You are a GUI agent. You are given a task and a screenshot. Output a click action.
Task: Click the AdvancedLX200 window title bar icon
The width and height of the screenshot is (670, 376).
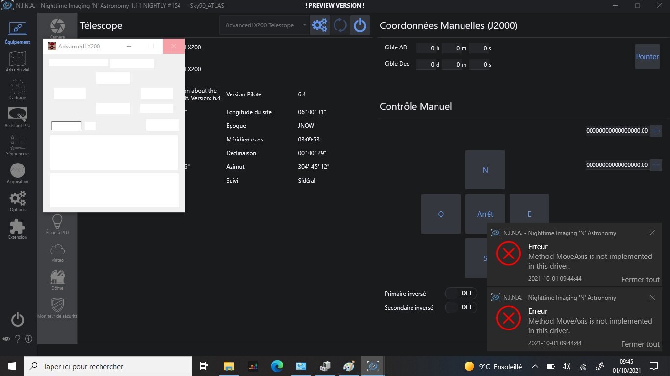click(x=52, y=47)
